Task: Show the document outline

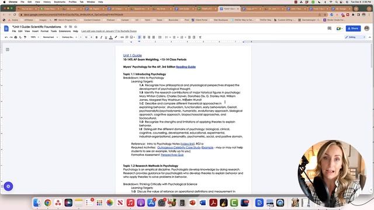Action: click(8, 50)
